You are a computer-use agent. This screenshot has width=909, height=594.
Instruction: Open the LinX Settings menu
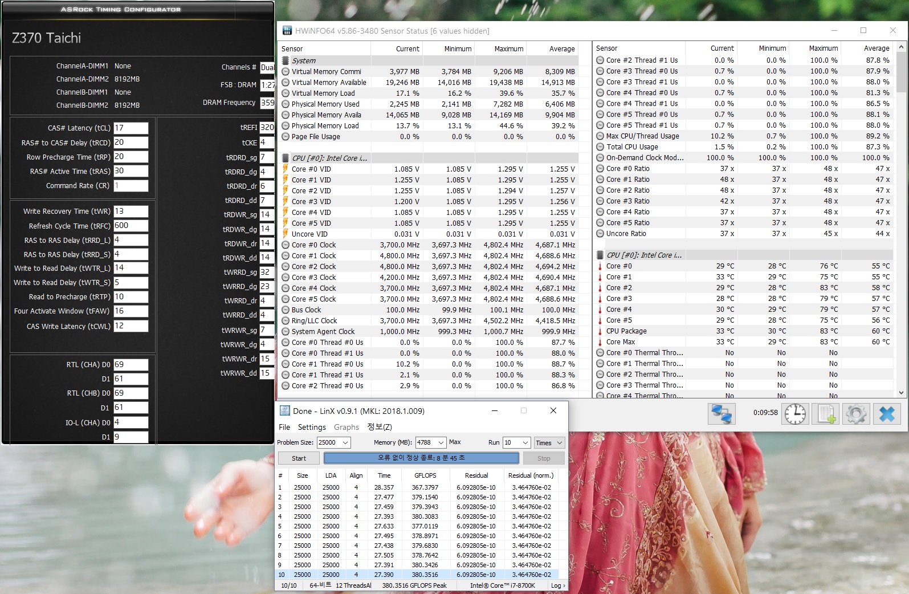pyautogui.click(x=312, y=427)
